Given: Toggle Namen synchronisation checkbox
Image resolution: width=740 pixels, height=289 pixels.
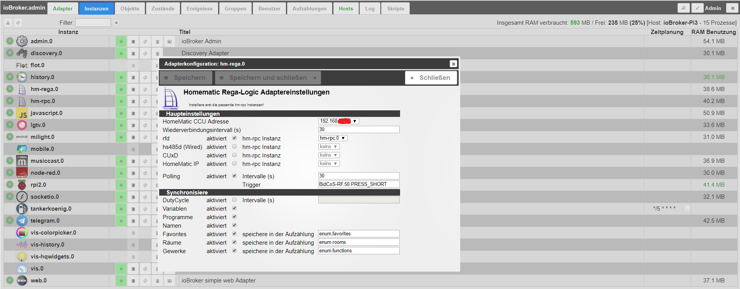Looking at the screenshot, I should (234, 225).
